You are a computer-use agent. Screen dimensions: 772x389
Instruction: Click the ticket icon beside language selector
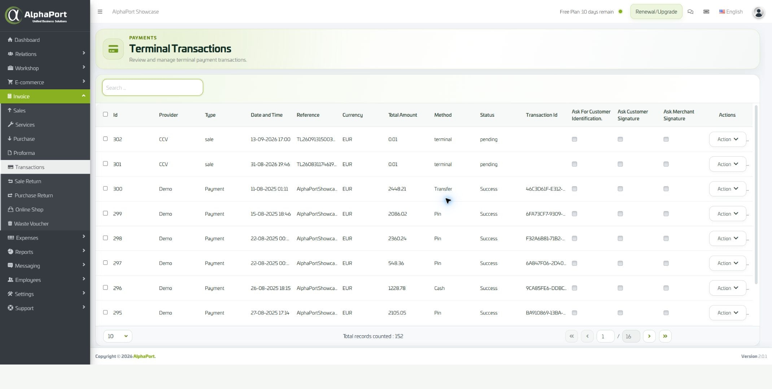pyautogui.click(x=706, y=12)
